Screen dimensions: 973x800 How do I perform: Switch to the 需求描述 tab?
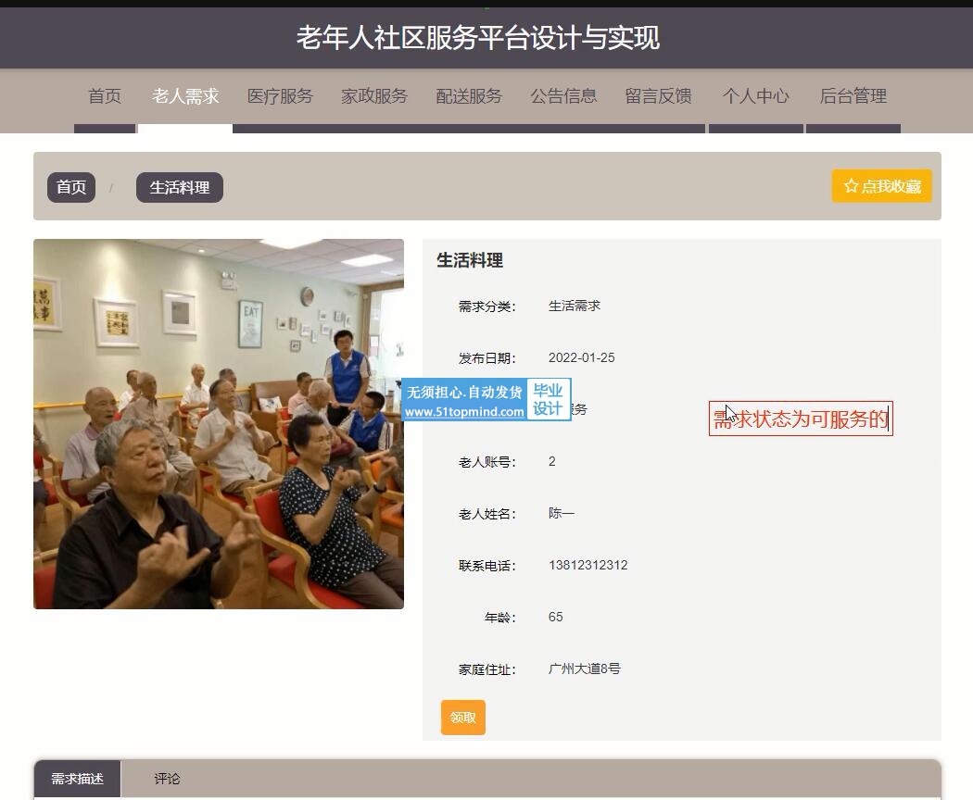pos(77,779)
